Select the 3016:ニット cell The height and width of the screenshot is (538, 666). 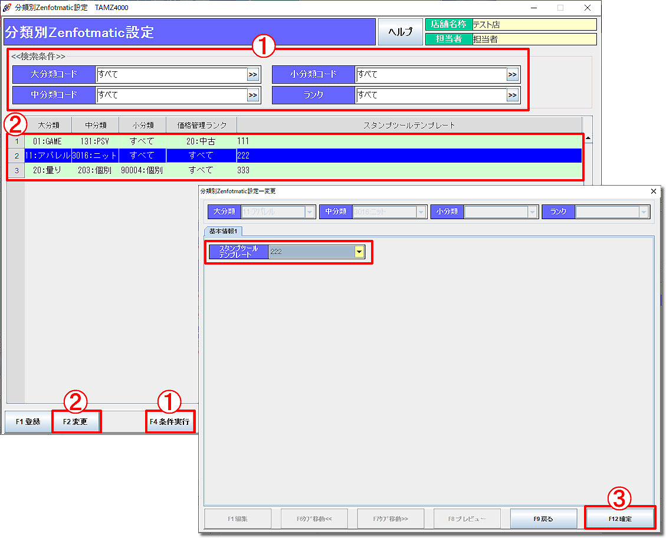coord(95,156)
